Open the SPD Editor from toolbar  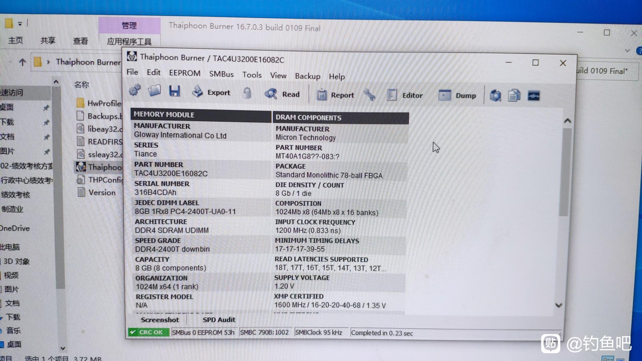tap(405, 95)
